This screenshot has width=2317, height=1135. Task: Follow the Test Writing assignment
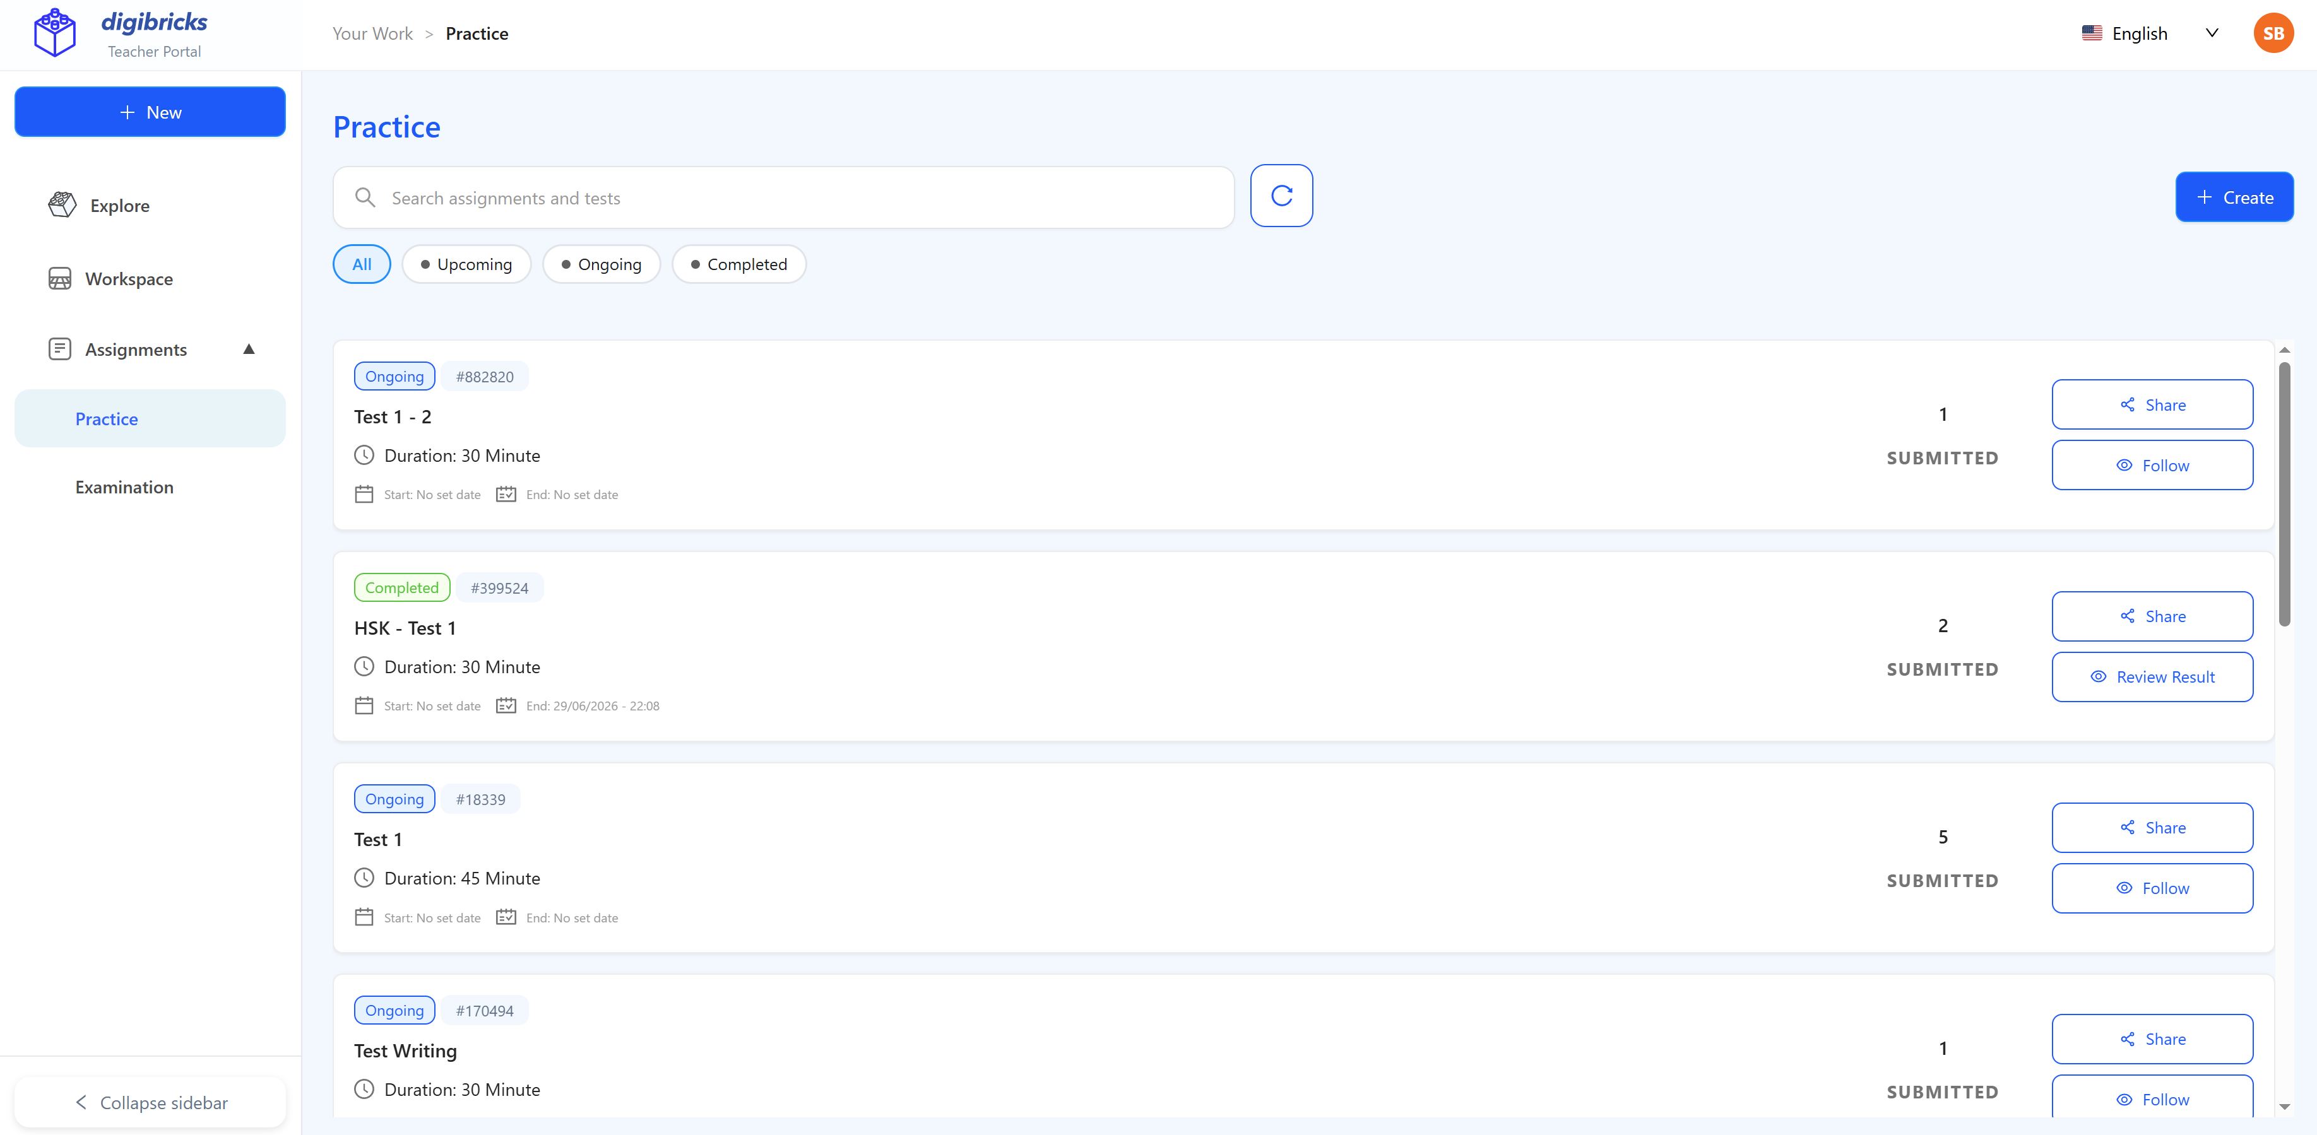coord(2152,1097)
